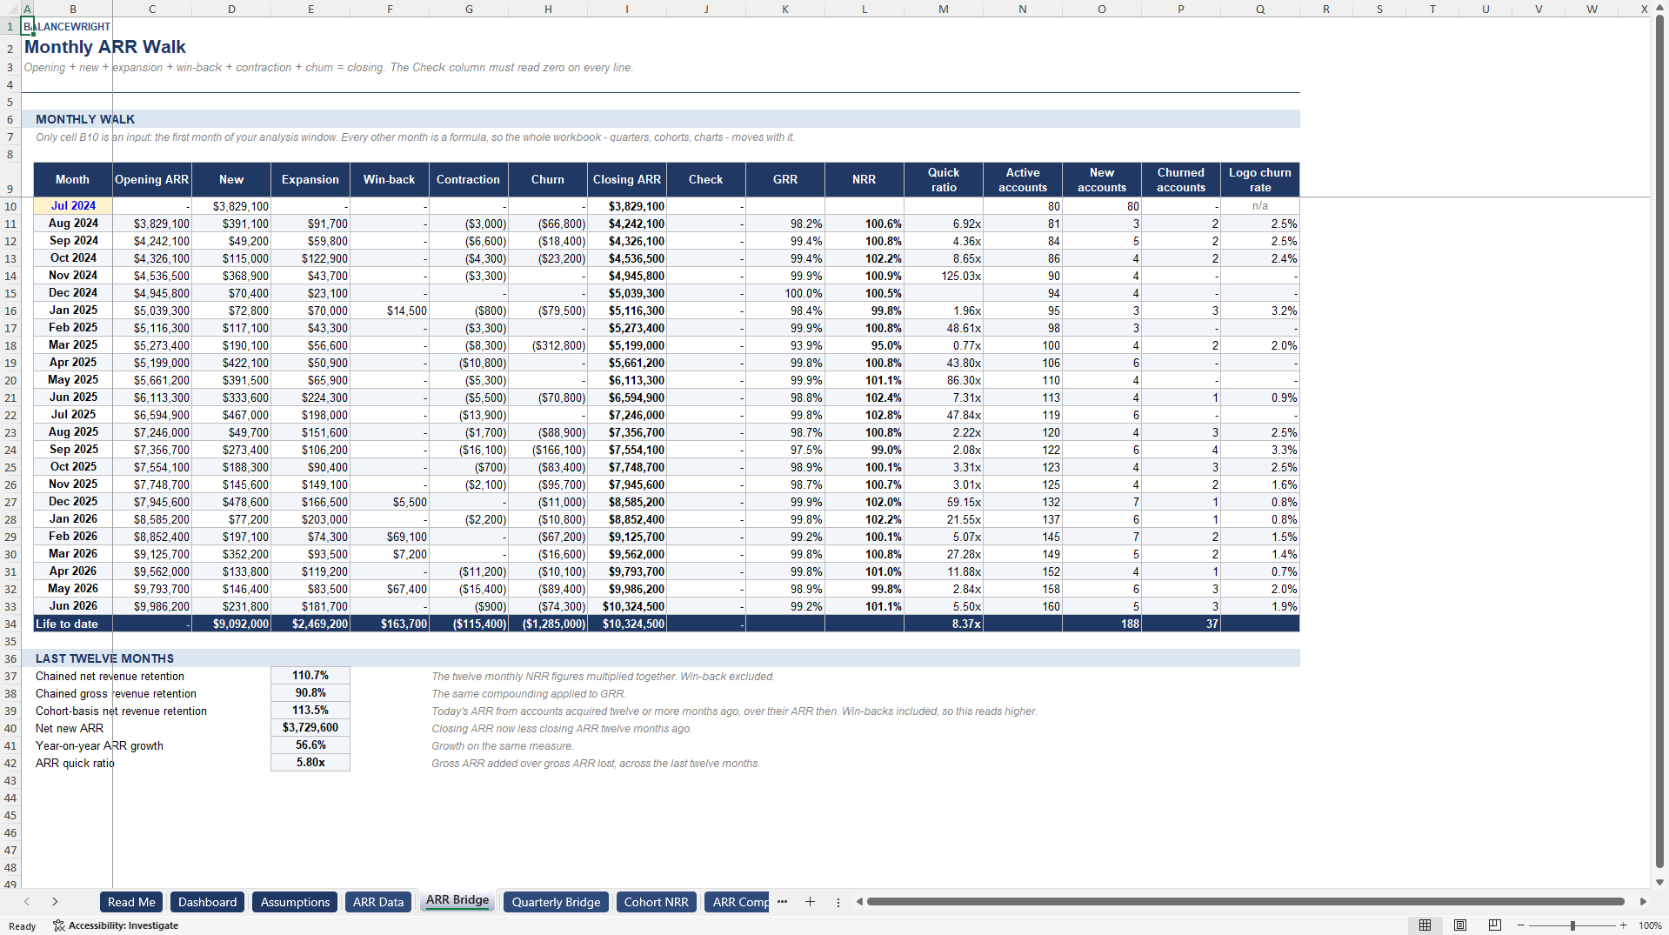This screenshot has width=1669, height=935.
Task: Click the Quick ratio header cell
Action: point(944,179)
